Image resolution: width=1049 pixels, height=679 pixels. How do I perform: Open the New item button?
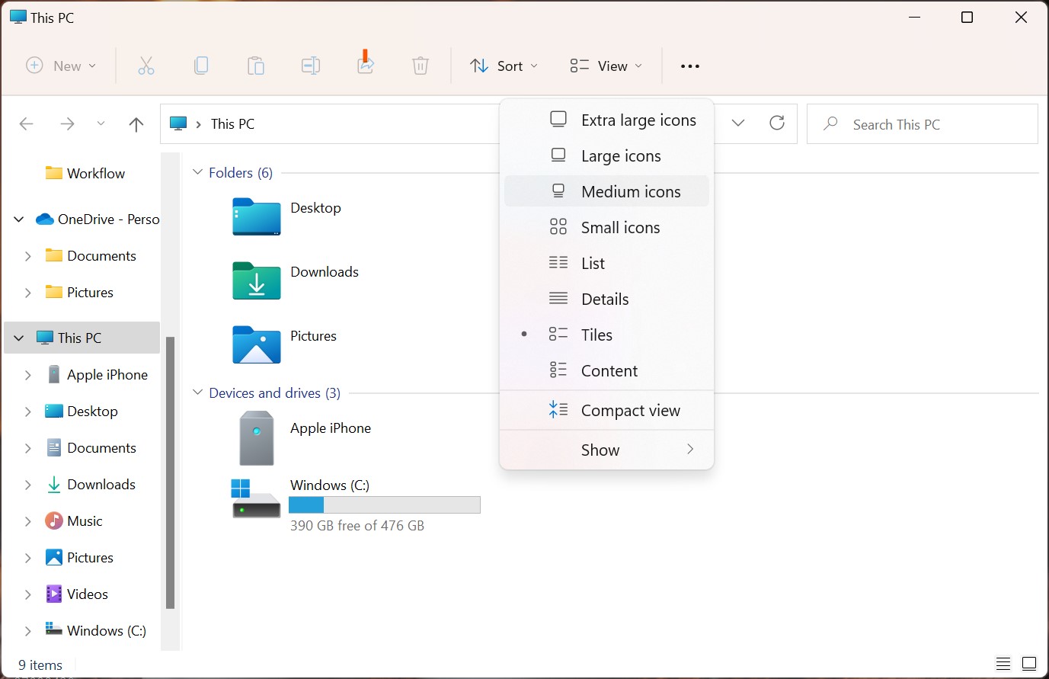tap(61, 66)
